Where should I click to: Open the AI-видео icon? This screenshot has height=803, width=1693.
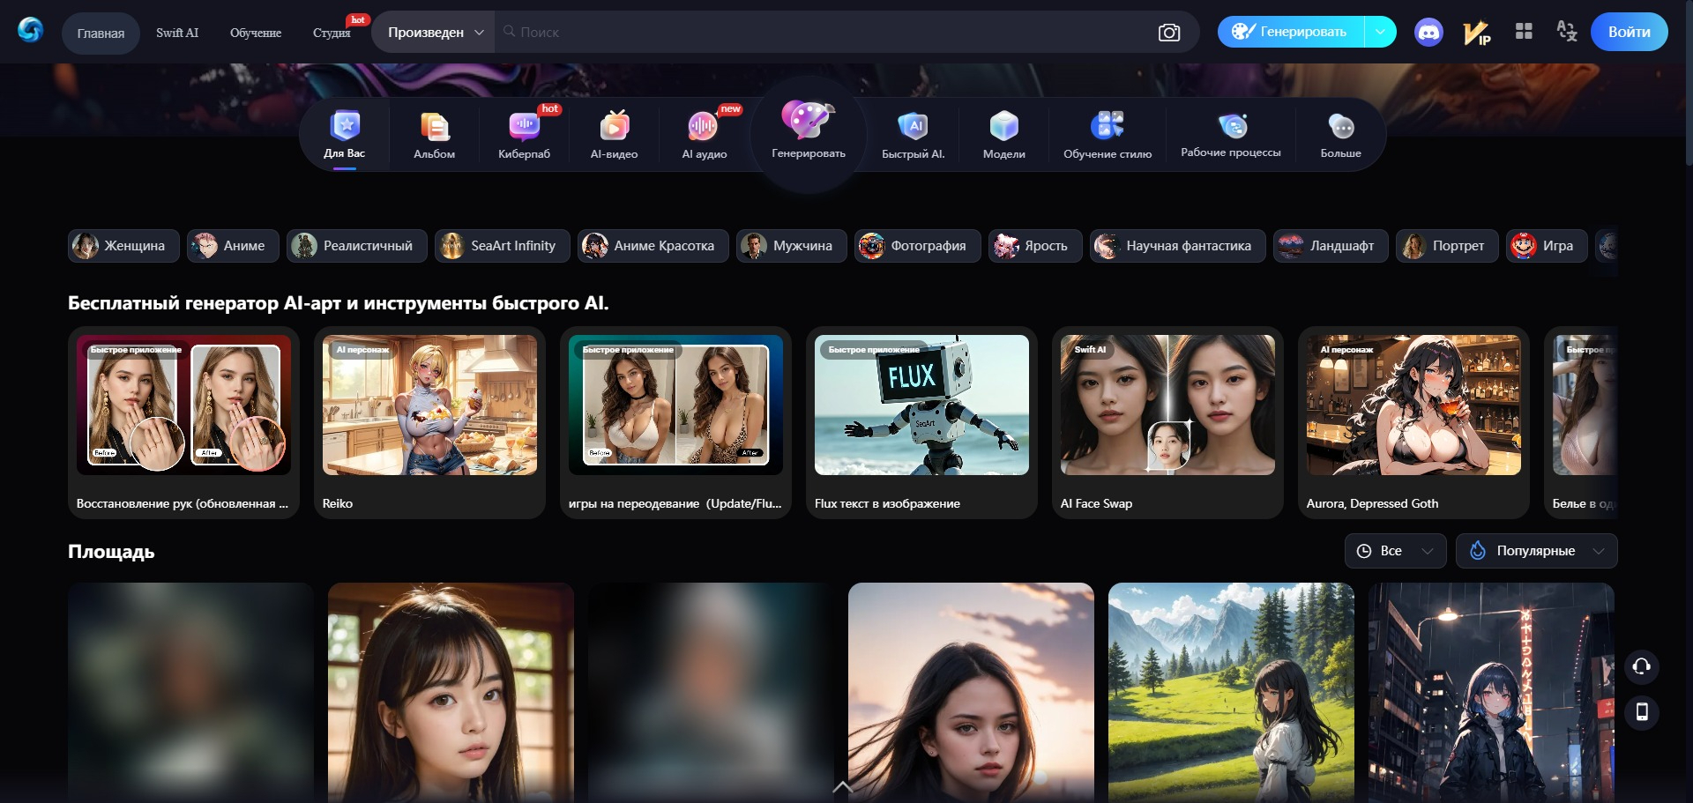(615, 126)
